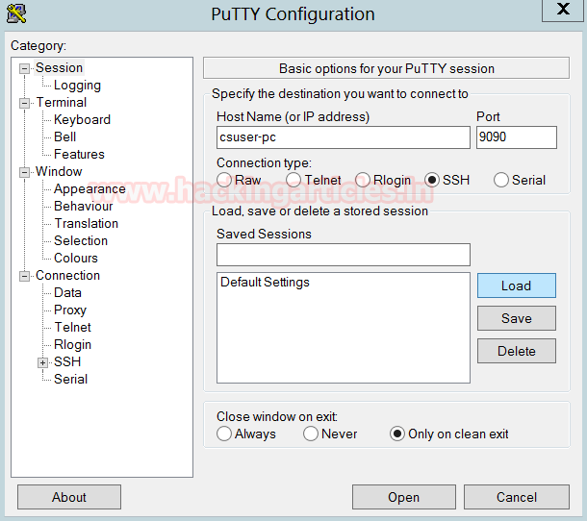This screenshot has width=587, height=521.
Task: Select the Raw connection type
Action: click(224, 180)
